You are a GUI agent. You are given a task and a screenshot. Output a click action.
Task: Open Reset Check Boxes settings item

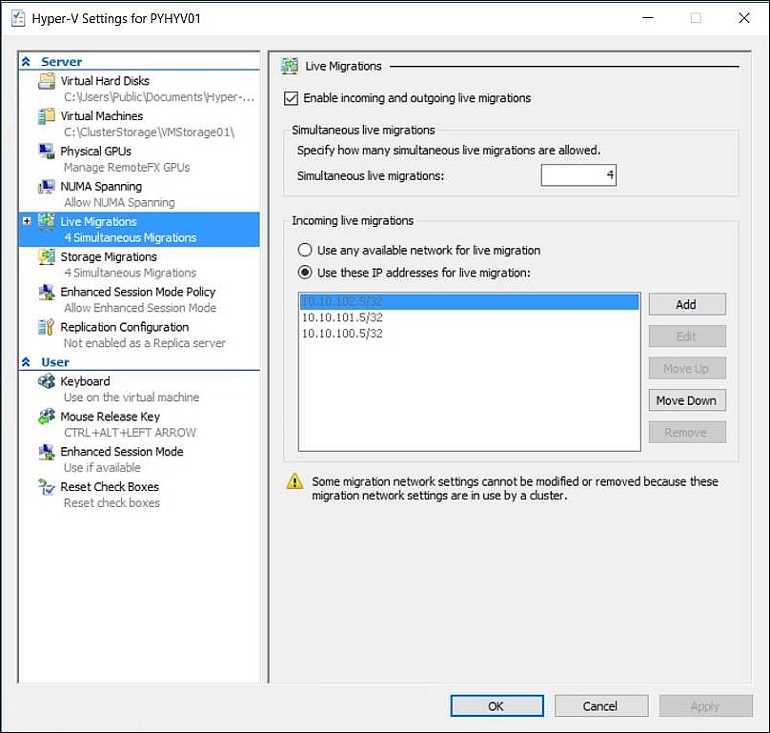coord(109,487)
